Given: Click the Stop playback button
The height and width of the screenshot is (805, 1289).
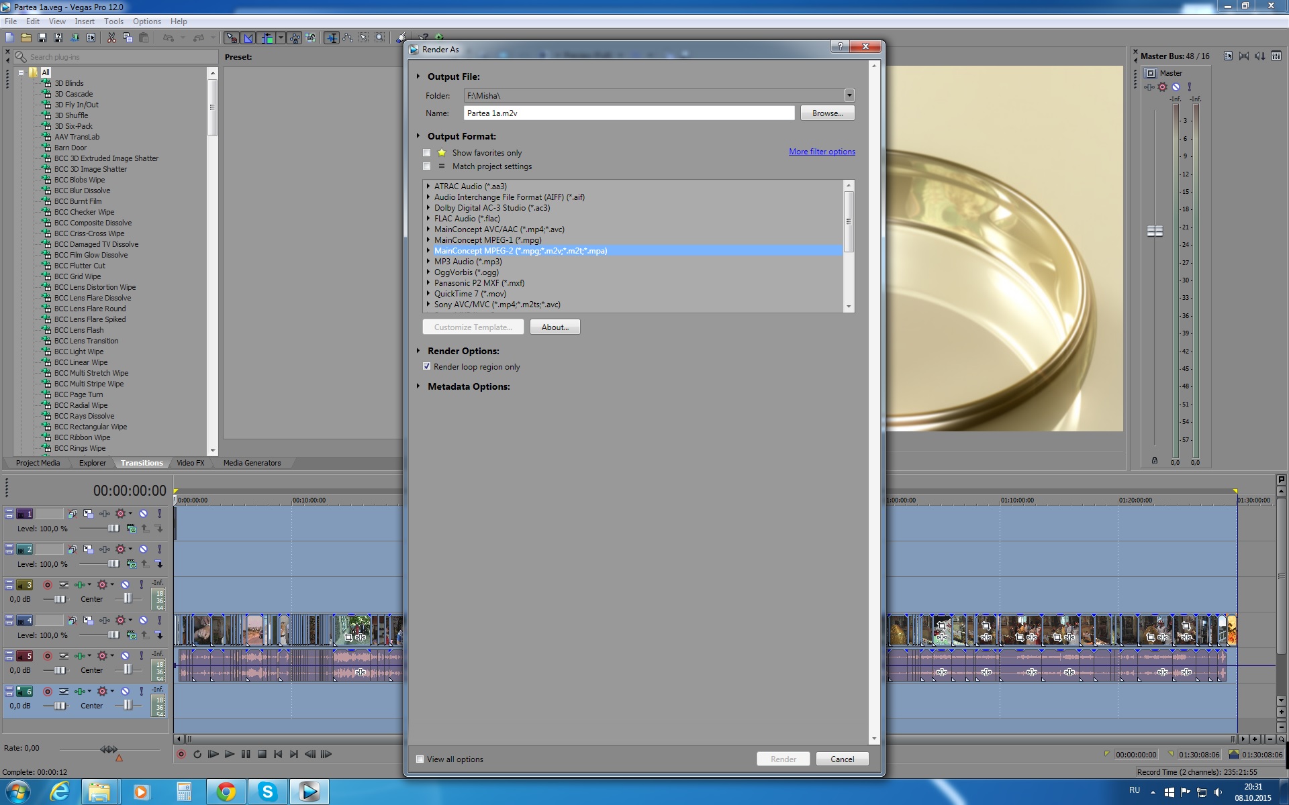Looking at the screenshot, I should click(262, 754).
